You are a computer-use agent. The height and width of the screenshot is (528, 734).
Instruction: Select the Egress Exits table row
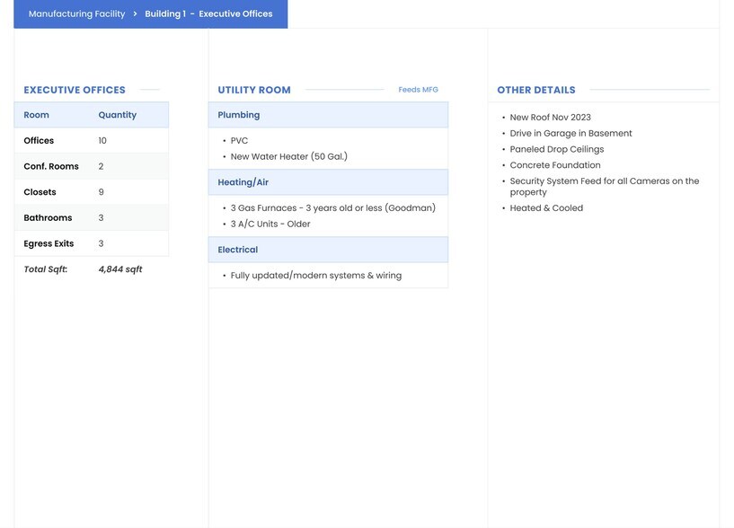(x=91, y=243)
